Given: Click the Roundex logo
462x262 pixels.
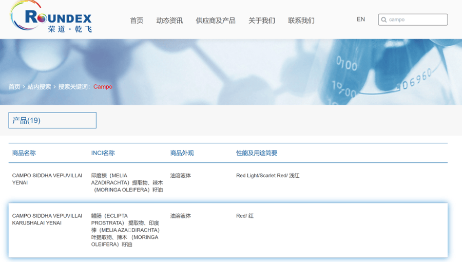Looking at the screenshot, I should point(51,18).
